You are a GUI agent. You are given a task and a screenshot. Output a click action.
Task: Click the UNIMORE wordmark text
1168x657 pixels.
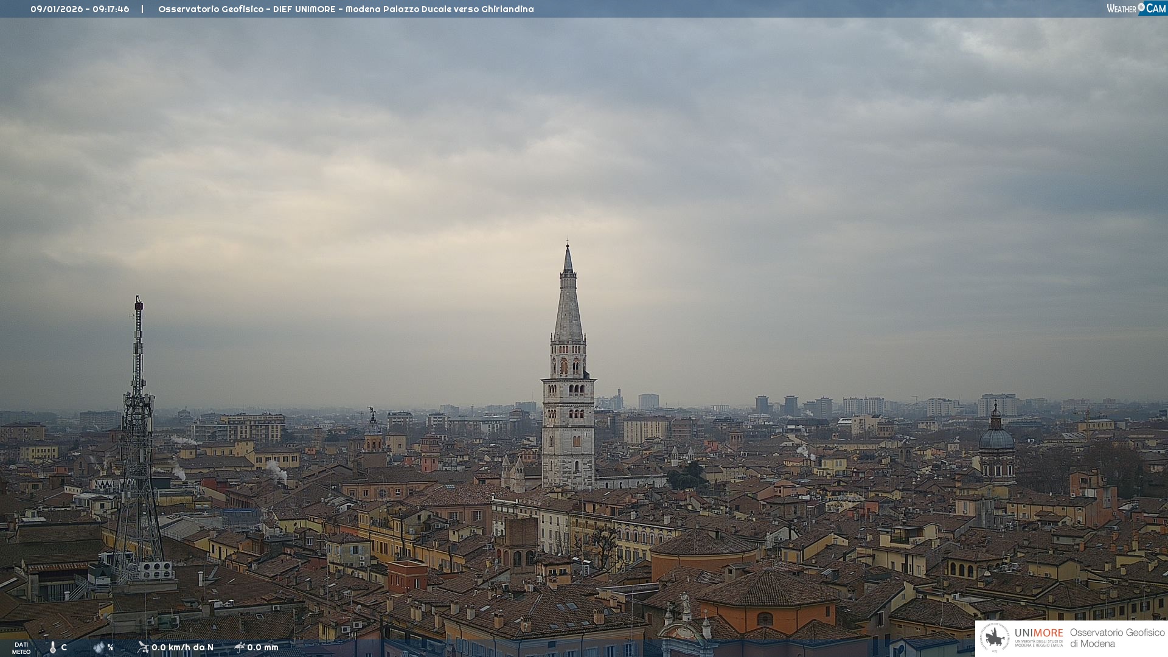click(x=1038, y=633)
